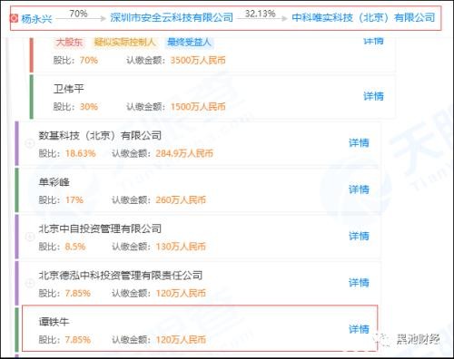
Task: Select shareholder name 谭铁牛
Action: (x=54, y=322)
